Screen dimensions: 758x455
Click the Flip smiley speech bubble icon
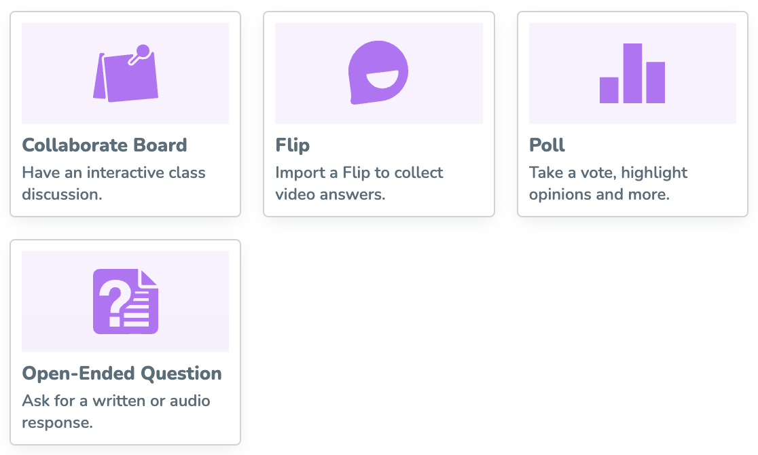[x=378, y=73]
